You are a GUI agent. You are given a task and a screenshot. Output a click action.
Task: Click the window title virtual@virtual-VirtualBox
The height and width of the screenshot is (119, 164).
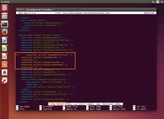40,10
